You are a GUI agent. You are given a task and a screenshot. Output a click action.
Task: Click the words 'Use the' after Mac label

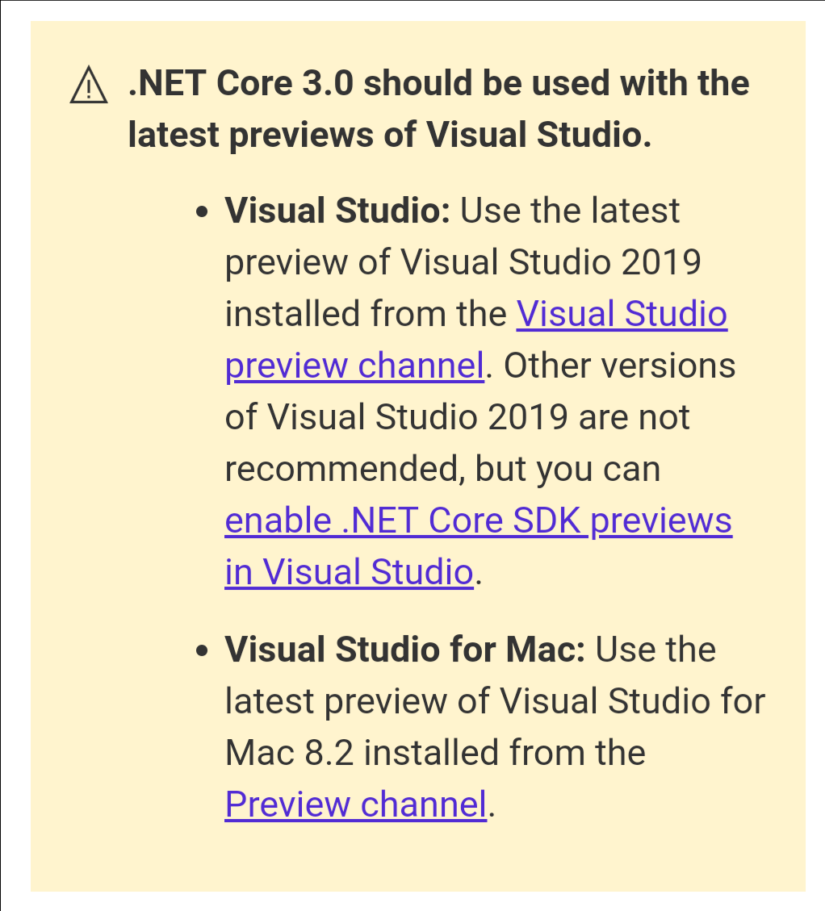click(655, 649)
